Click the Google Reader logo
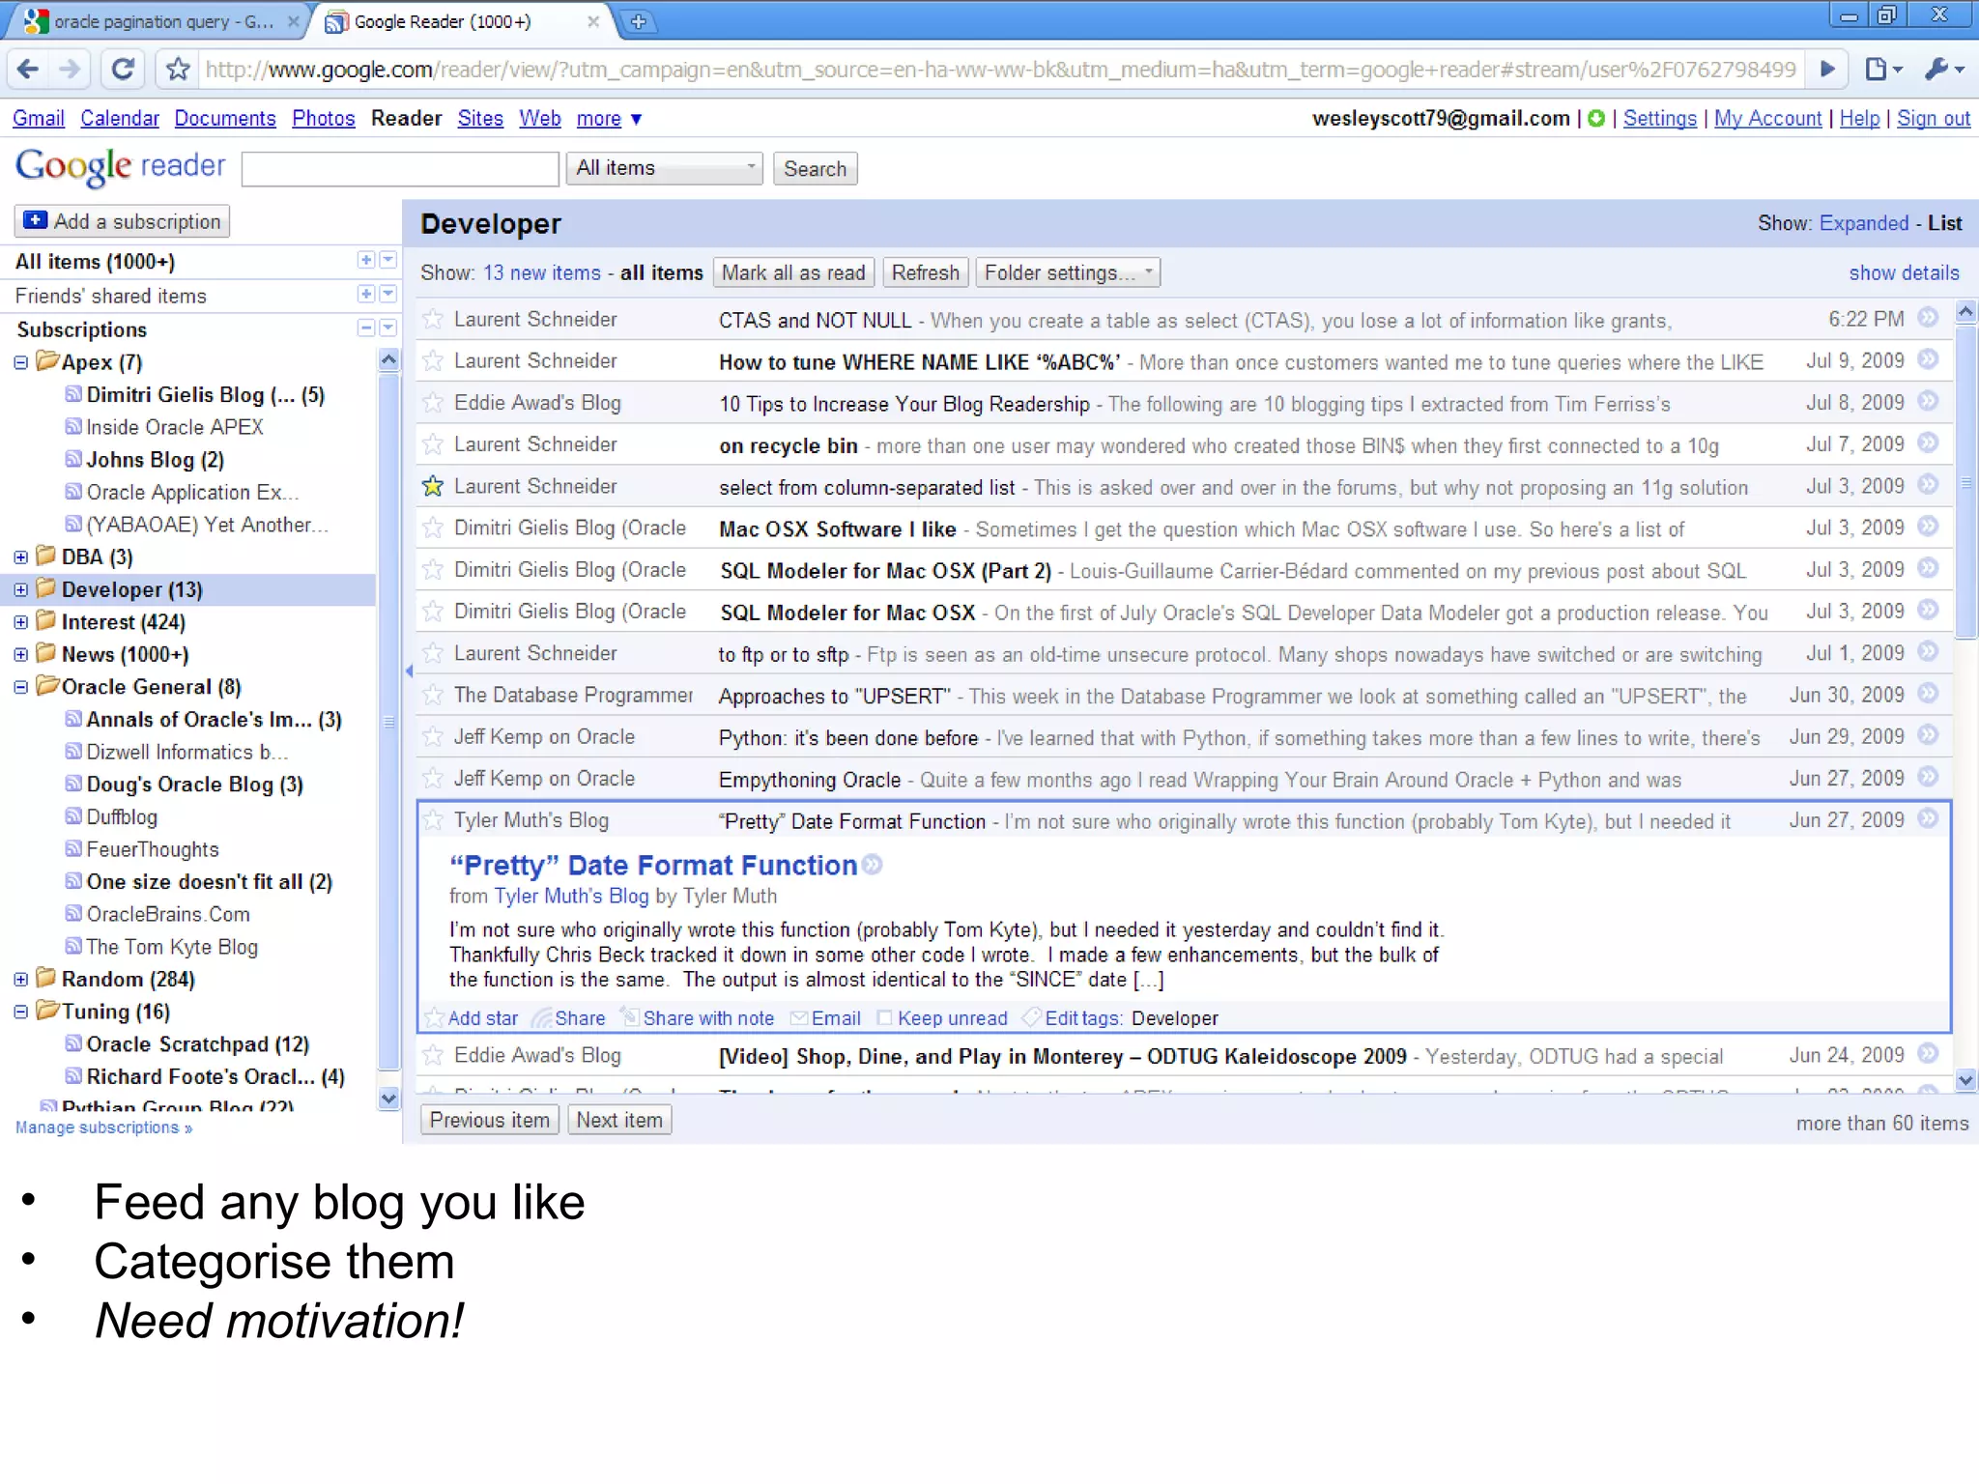 pyautogui.click(x=120, y=166)
